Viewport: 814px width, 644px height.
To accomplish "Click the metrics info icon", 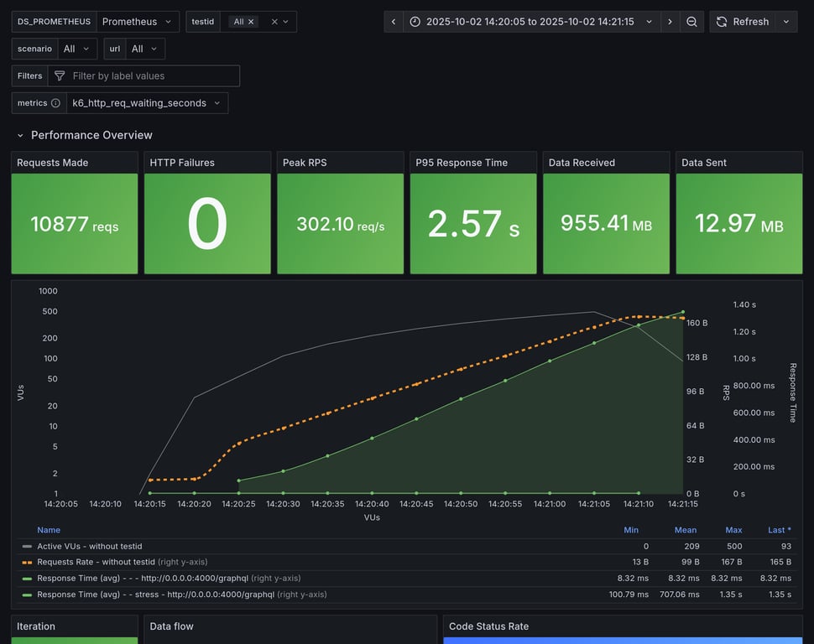I will pos(55,103).
